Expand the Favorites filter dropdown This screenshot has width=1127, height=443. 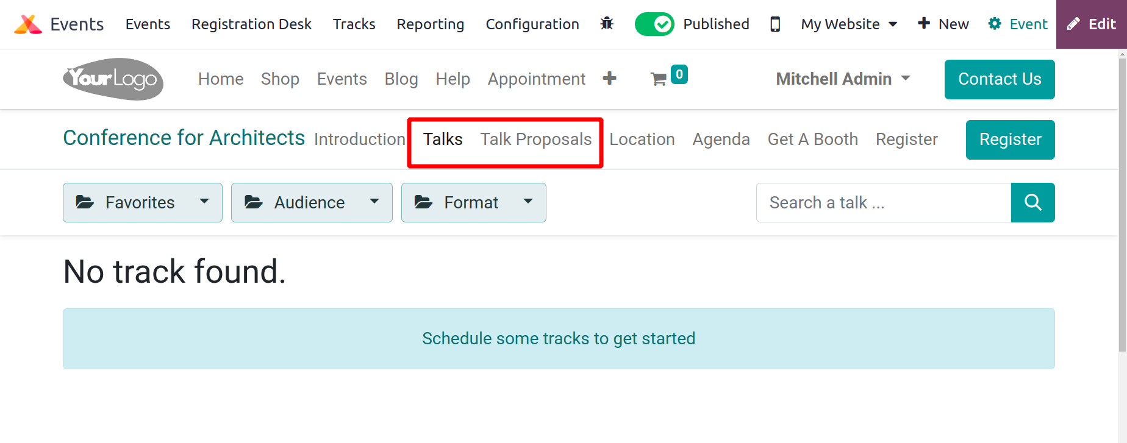(x=143, y=202)
